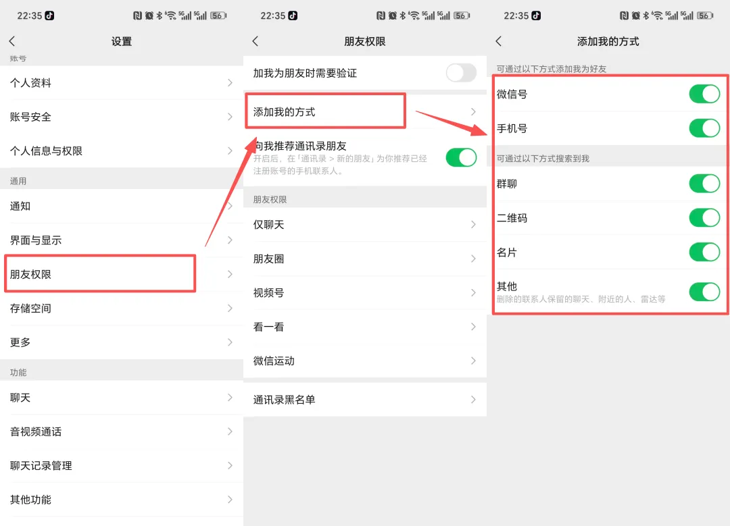This screenshot has width=730, height=526.
Task: Tap the 设置 page title
Action: coord(122,41)
